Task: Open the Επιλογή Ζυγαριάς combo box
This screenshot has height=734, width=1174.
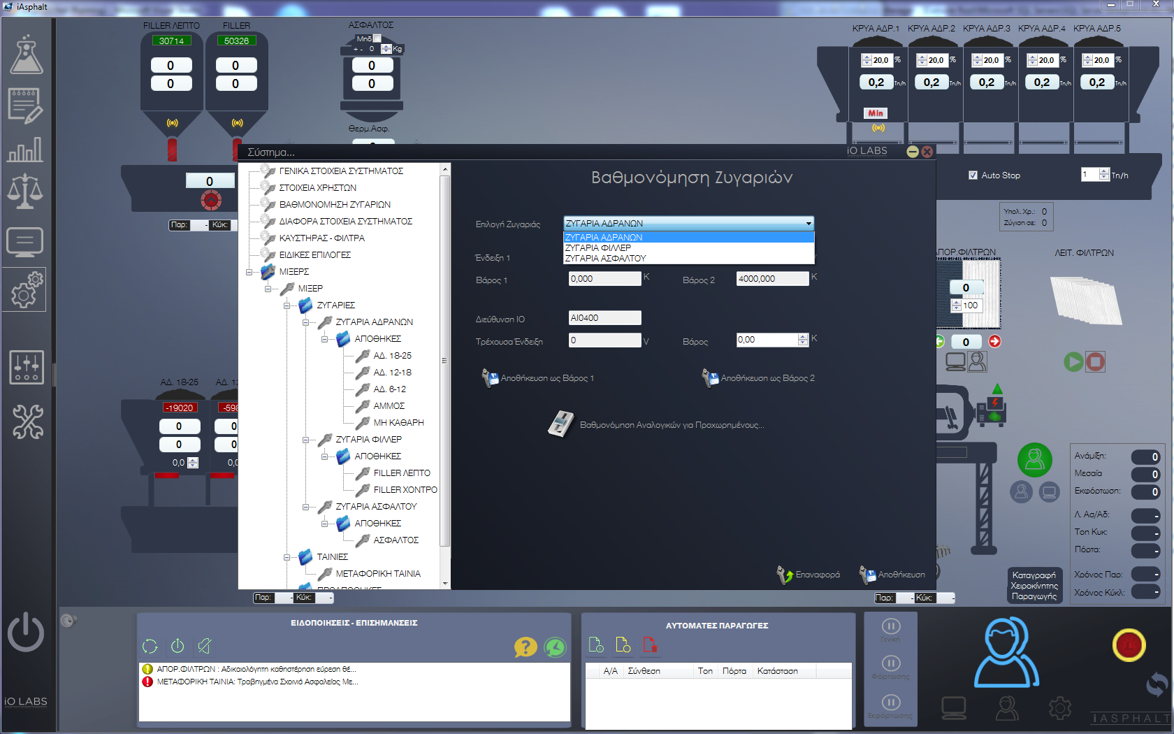Action: point(688,224)
